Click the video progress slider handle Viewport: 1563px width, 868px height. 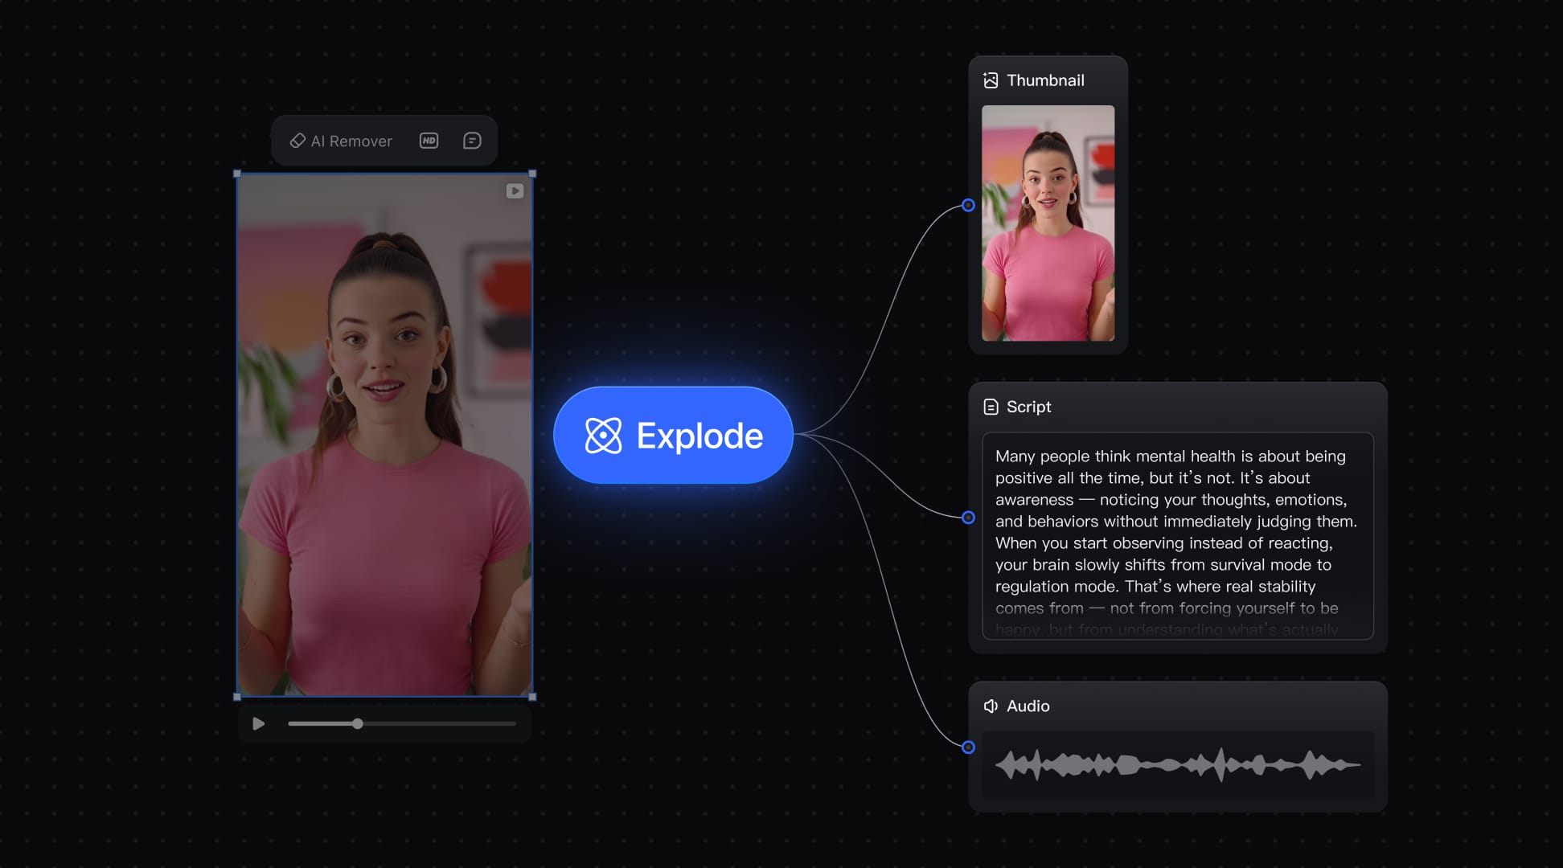point(358,723)
